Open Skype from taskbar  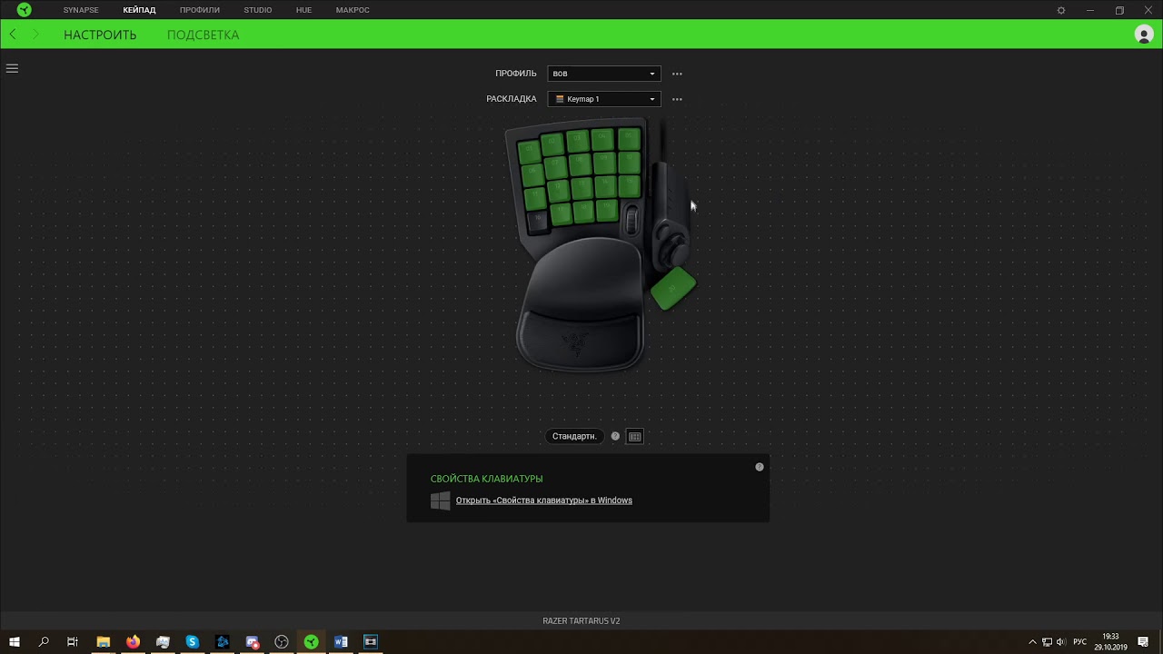pyautogui.click(x=193, y=641)
